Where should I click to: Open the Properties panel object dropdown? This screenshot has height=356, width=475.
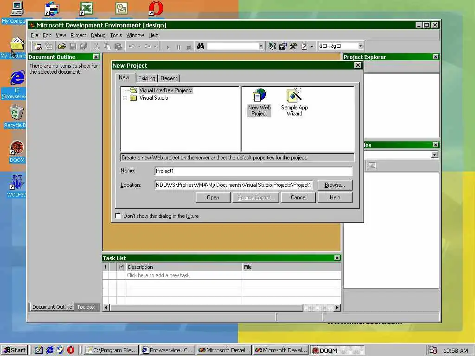pyautogui.click(x=434, y=155)
